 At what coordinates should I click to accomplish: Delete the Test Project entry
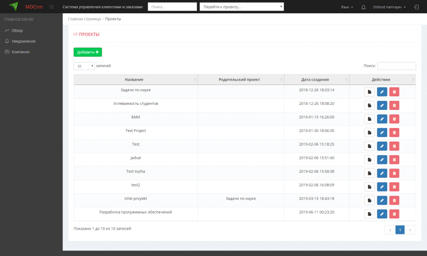pyautogui.click(x=394, y=133)
